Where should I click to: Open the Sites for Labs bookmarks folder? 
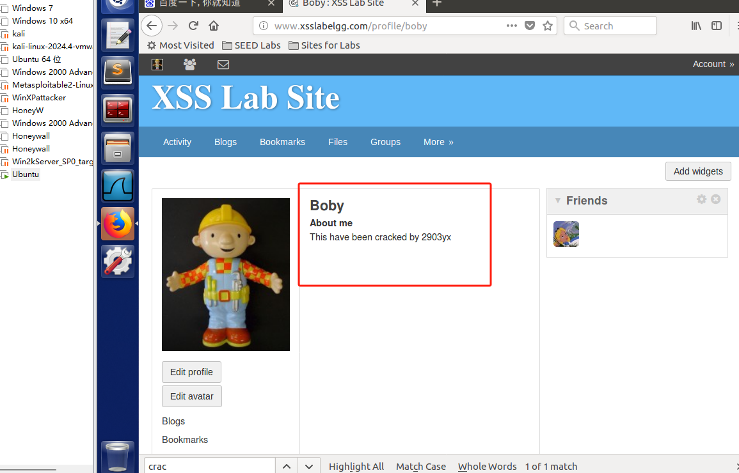pyautogui.click(x=324, y=45)
